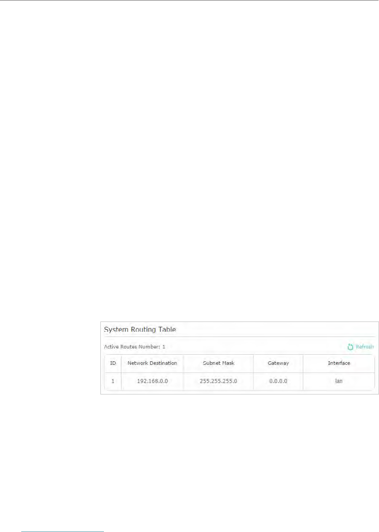Click the 255.255.255.0 subnet mask cell
The image size is (379, 532).
218,381
